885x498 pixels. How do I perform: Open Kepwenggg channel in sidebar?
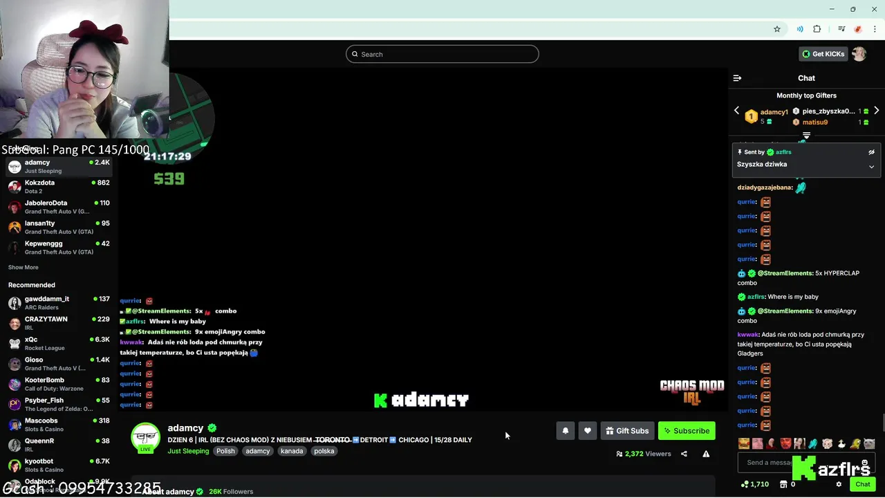pos(59,248)
